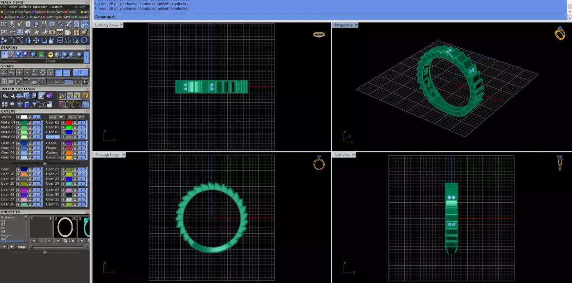Viewport: 572px width, 283px height.
Task: Click the wrench settings icon
Action: (x=12, y=96)
